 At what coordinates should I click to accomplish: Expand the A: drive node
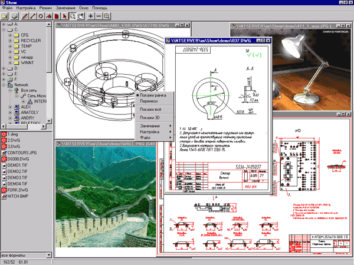tap(4, 24)
